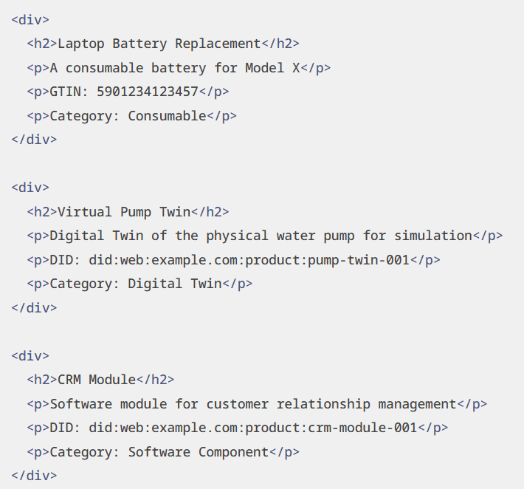Click the Laptop Battery Replacement heading text
Viewport: 524px width, 489px height.
159,44
